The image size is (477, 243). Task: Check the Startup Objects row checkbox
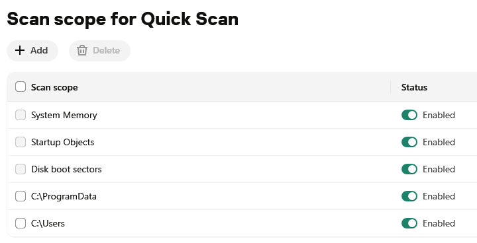tap(21, 142)
